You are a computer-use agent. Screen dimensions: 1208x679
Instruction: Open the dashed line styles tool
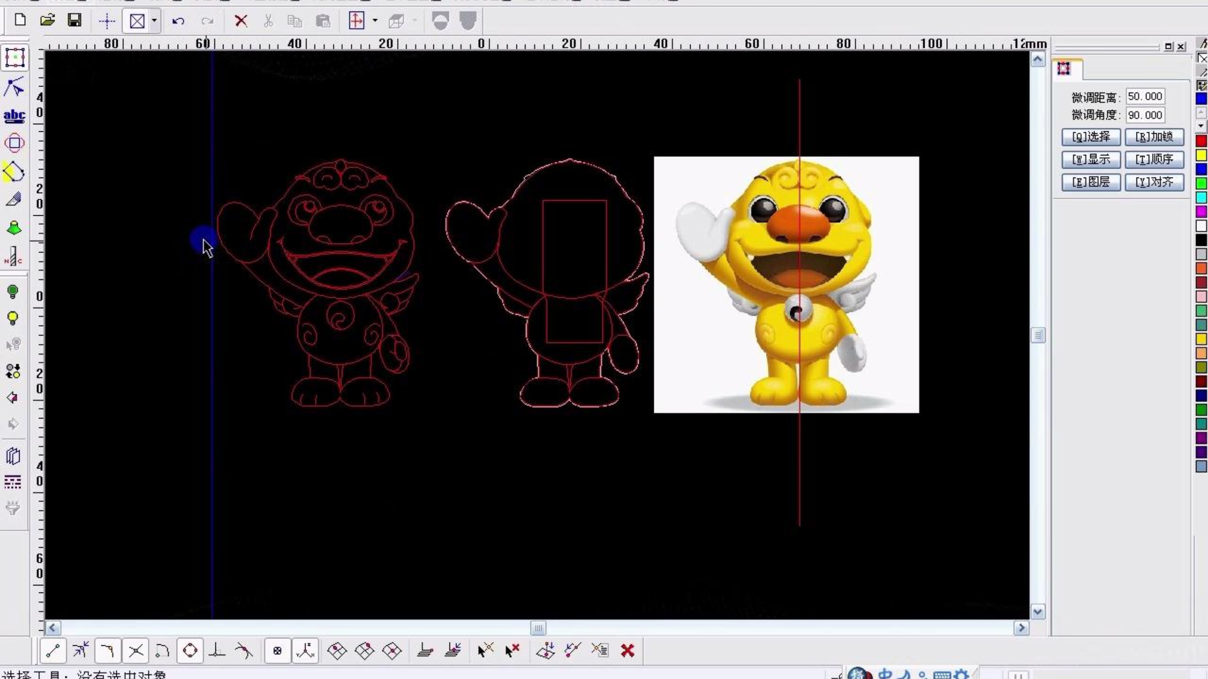[13, 482]
